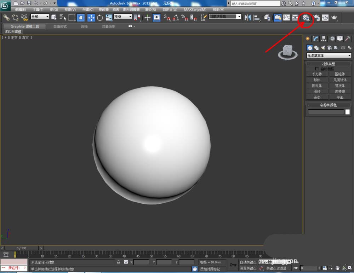This screenshot has width=354, height=273.
Task: Open the 全部 selection filter dropdown
Action: tap(40, 17)
